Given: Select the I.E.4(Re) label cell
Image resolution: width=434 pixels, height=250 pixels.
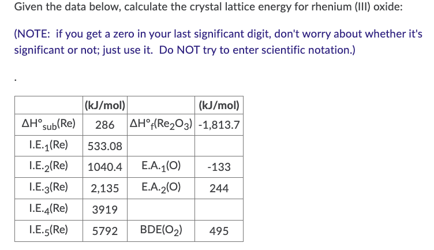Looking at the screenshot, I should 48,210.
